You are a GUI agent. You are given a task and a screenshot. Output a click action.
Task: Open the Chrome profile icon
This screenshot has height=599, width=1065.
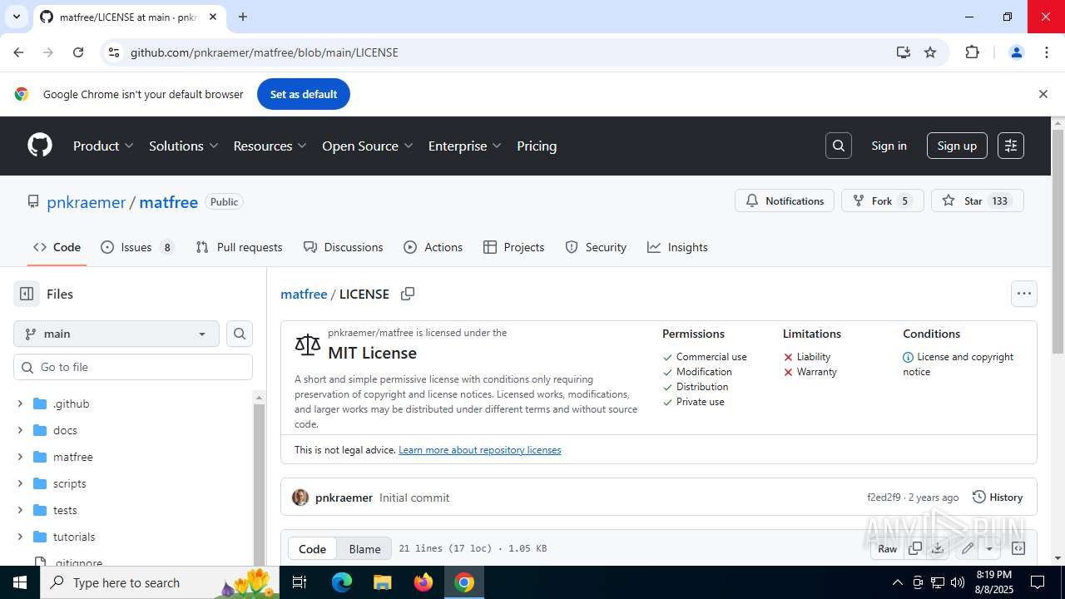click(1017, 52)
